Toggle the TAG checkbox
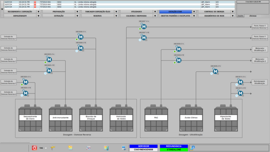The image size is (270, 152). [x=46, y=148]
